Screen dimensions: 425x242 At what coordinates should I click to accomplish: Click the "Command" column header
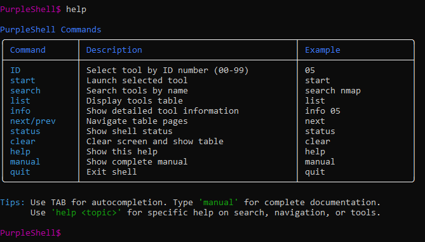[28, 50]
